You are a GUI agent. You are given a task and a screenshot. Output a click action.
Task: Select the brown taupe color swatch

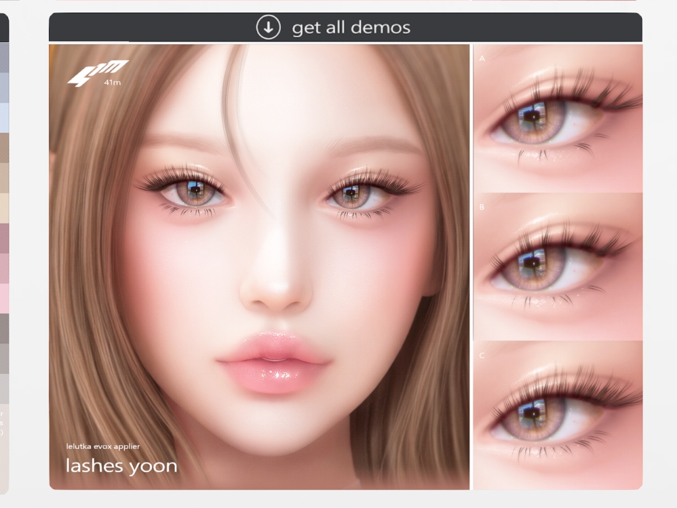4,148
